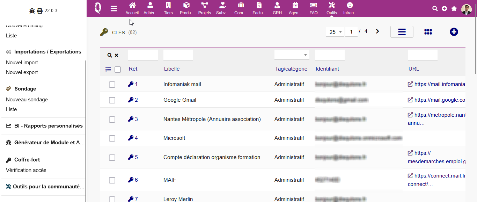Open the bookmarks star icon

pyautogui.click(x=454, y=9)
